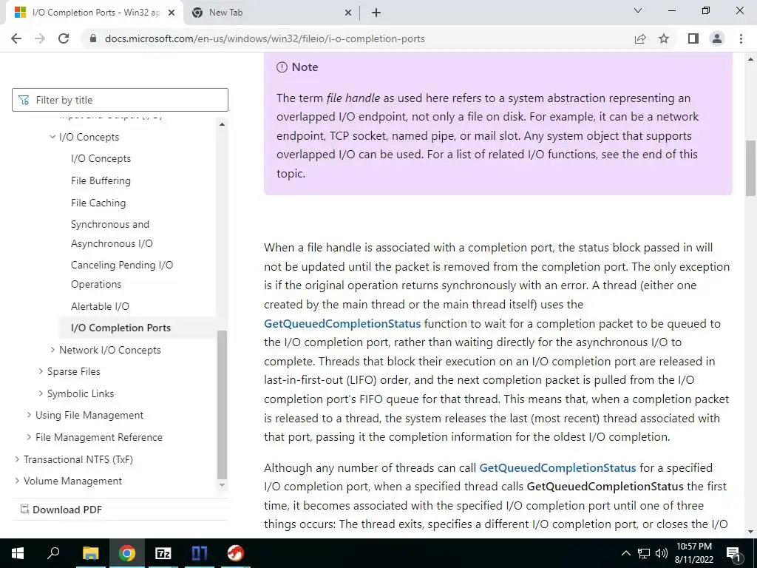Expand Network I/O Concepts
The width and height of the screenshot is (757, 568).
click(x=52, y=350)
